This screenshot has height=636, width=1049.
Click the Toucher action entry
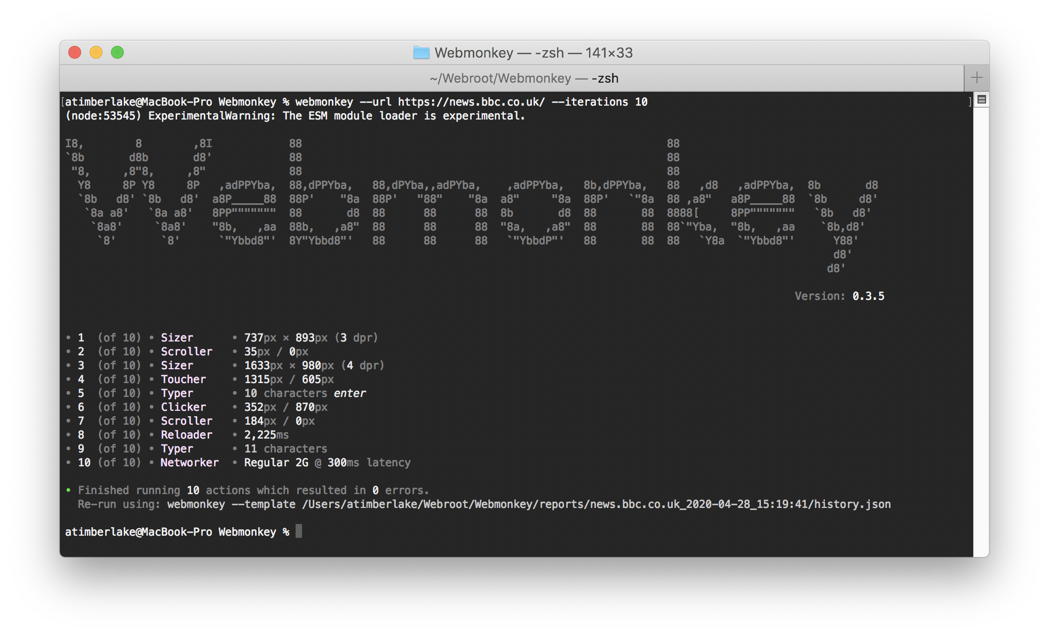(183, 379)
